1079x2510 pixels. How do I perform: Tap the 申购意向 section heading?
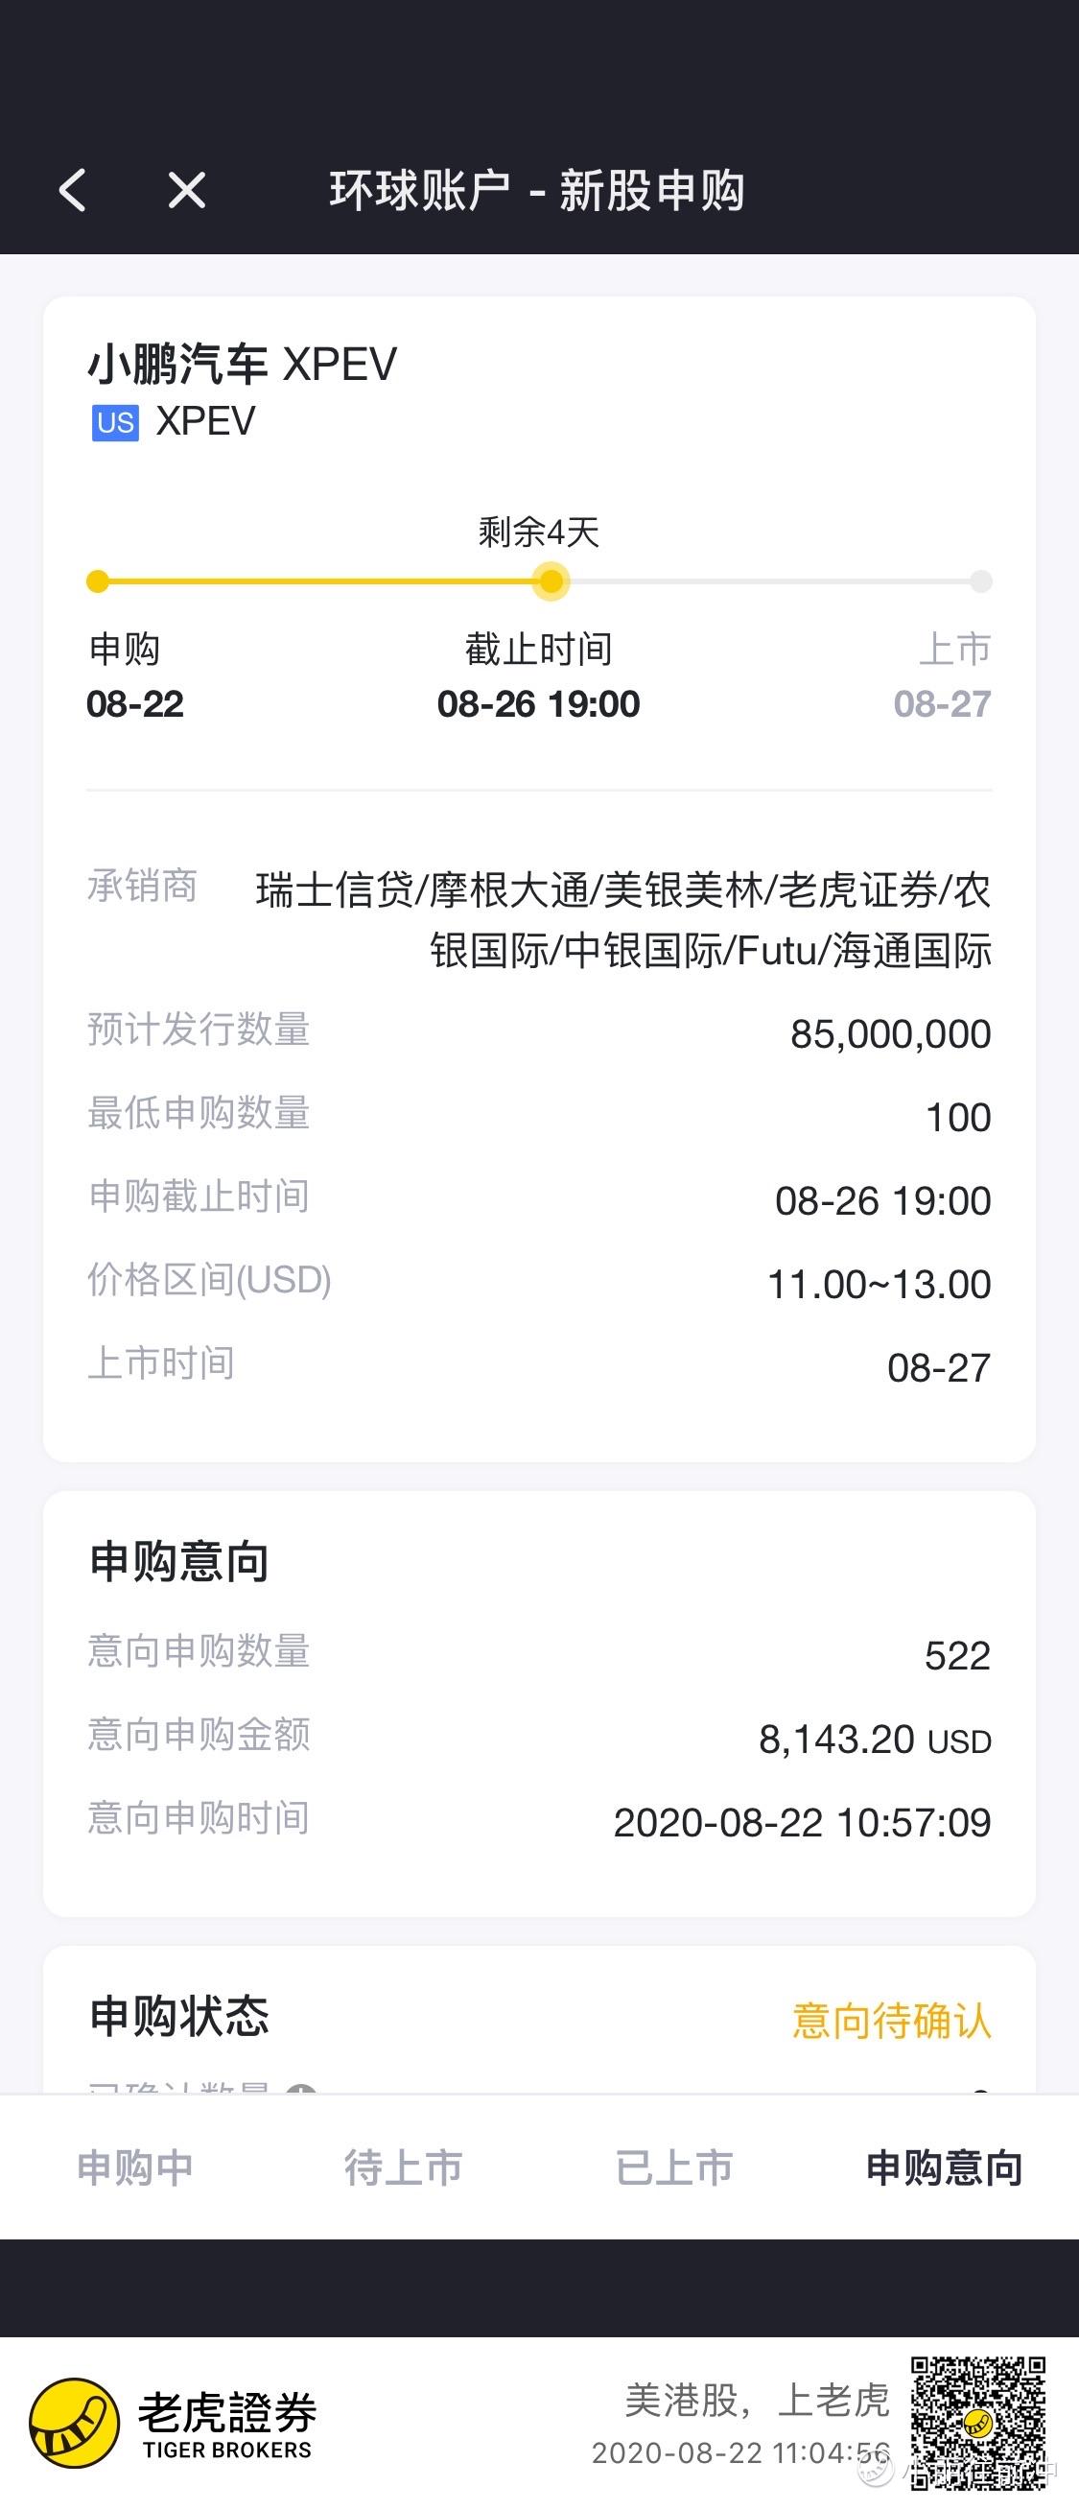pos(179,1561)
